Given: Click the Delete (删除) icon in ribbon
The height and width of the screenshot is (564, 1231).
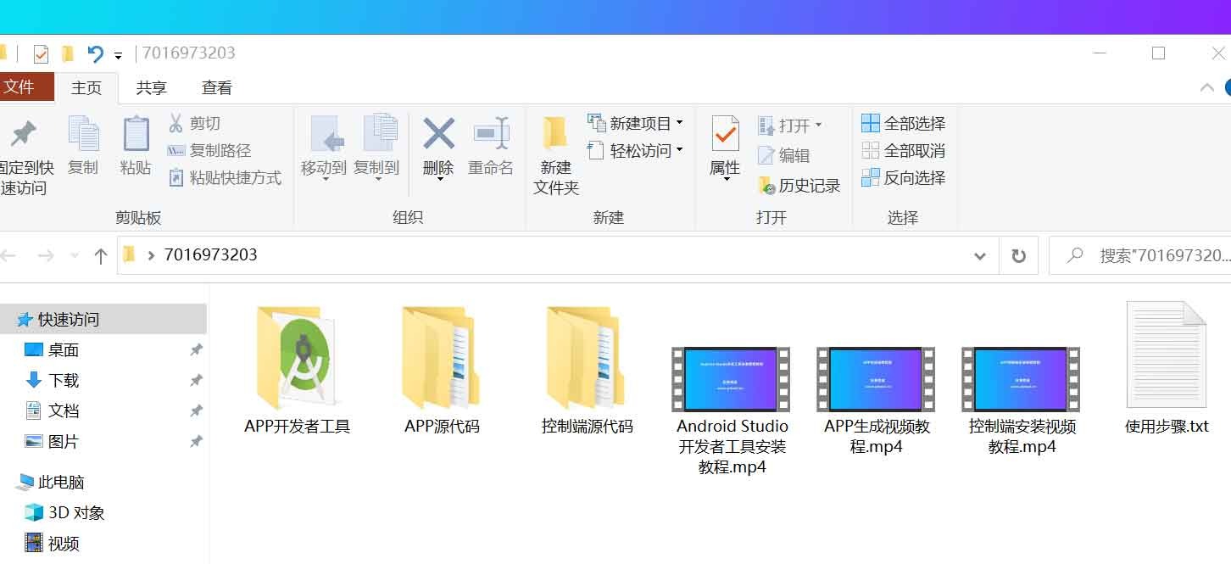Looking at the screenshot, I should click(x=438, y=136).
